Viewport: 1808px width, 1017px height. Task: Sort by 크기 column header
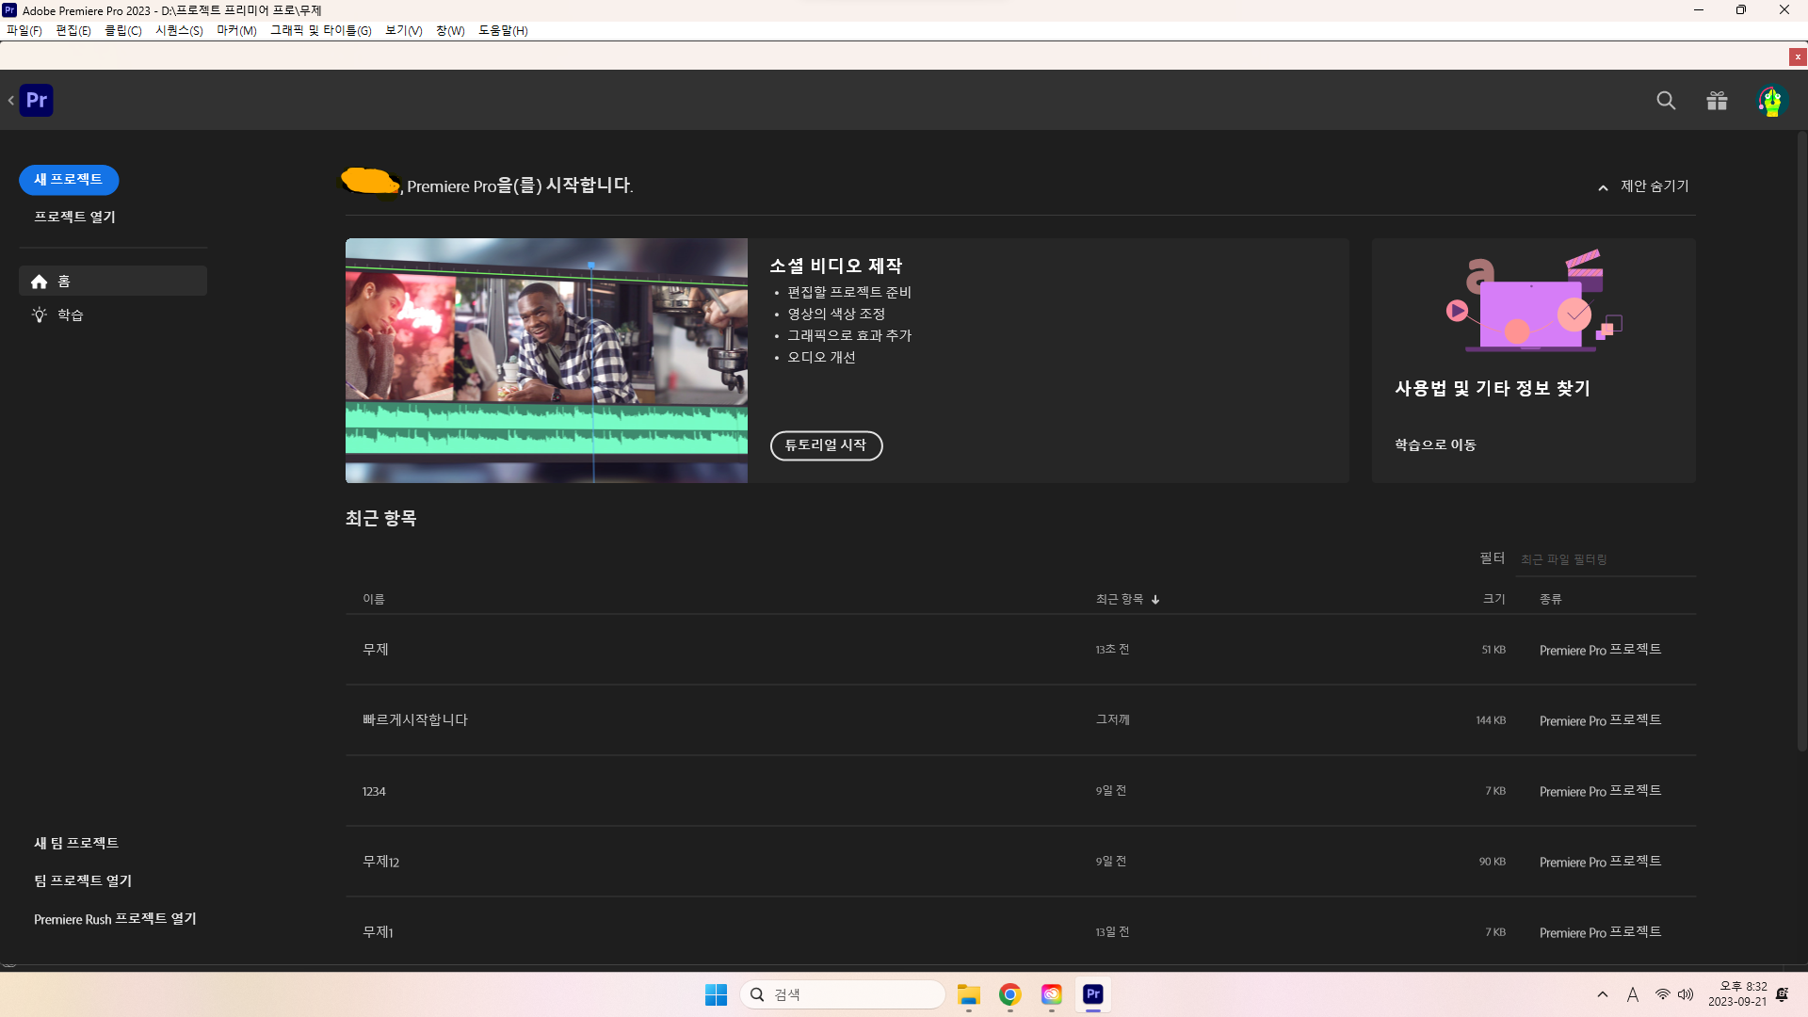click(1494, 600)
